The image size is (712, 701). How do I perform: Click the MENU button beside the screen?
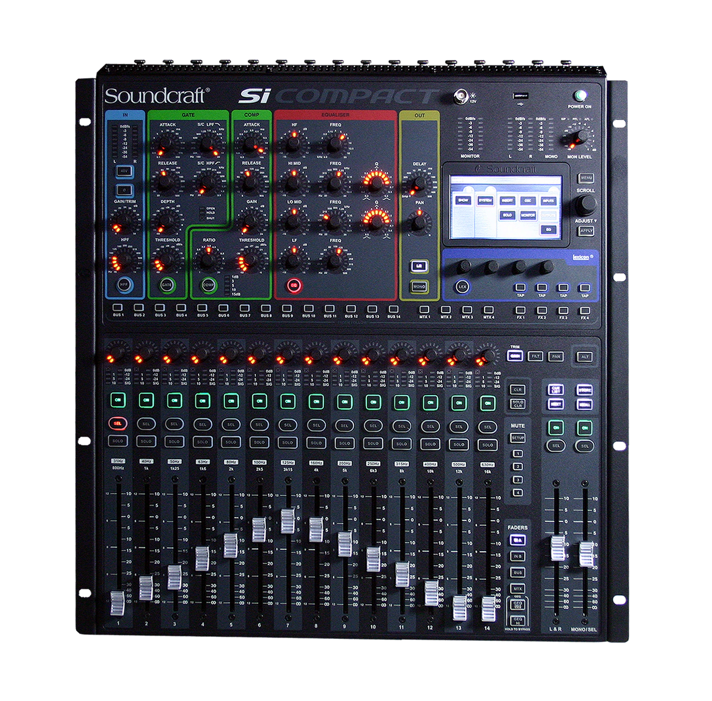pos(586,178)
